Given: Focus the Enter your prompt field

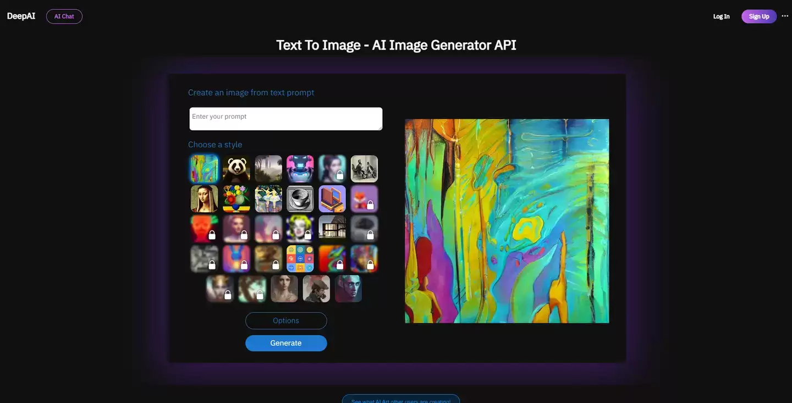Looking at the screenshot, I should 286,119.
